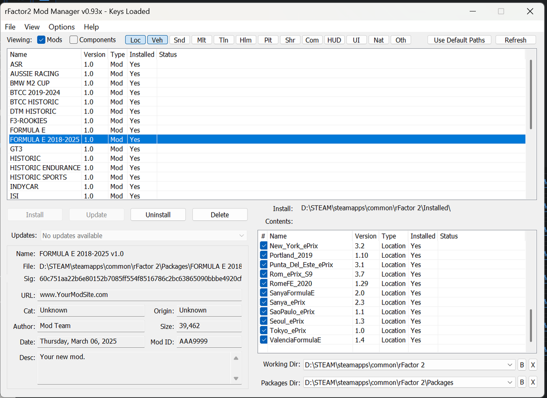Click the X clear button for Packages Dir

(533, 382)
